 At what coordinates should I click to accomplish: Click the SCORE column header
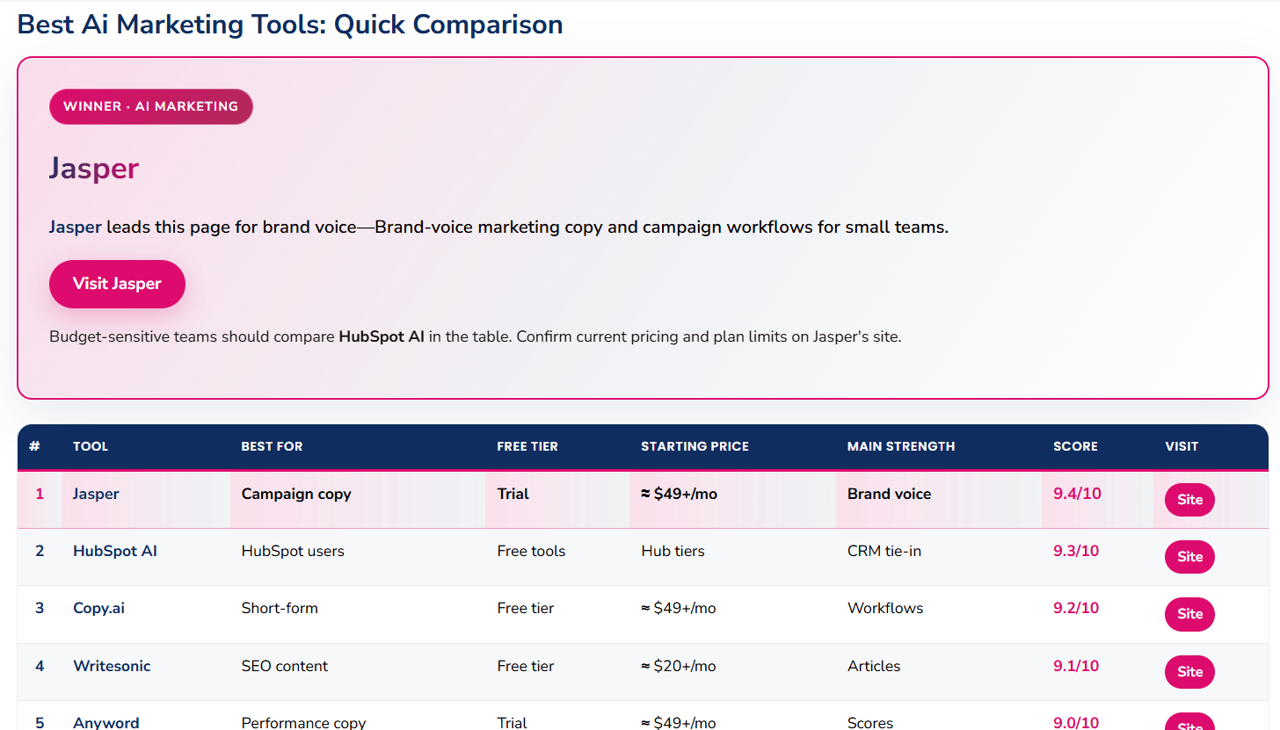click(1075, 446)
